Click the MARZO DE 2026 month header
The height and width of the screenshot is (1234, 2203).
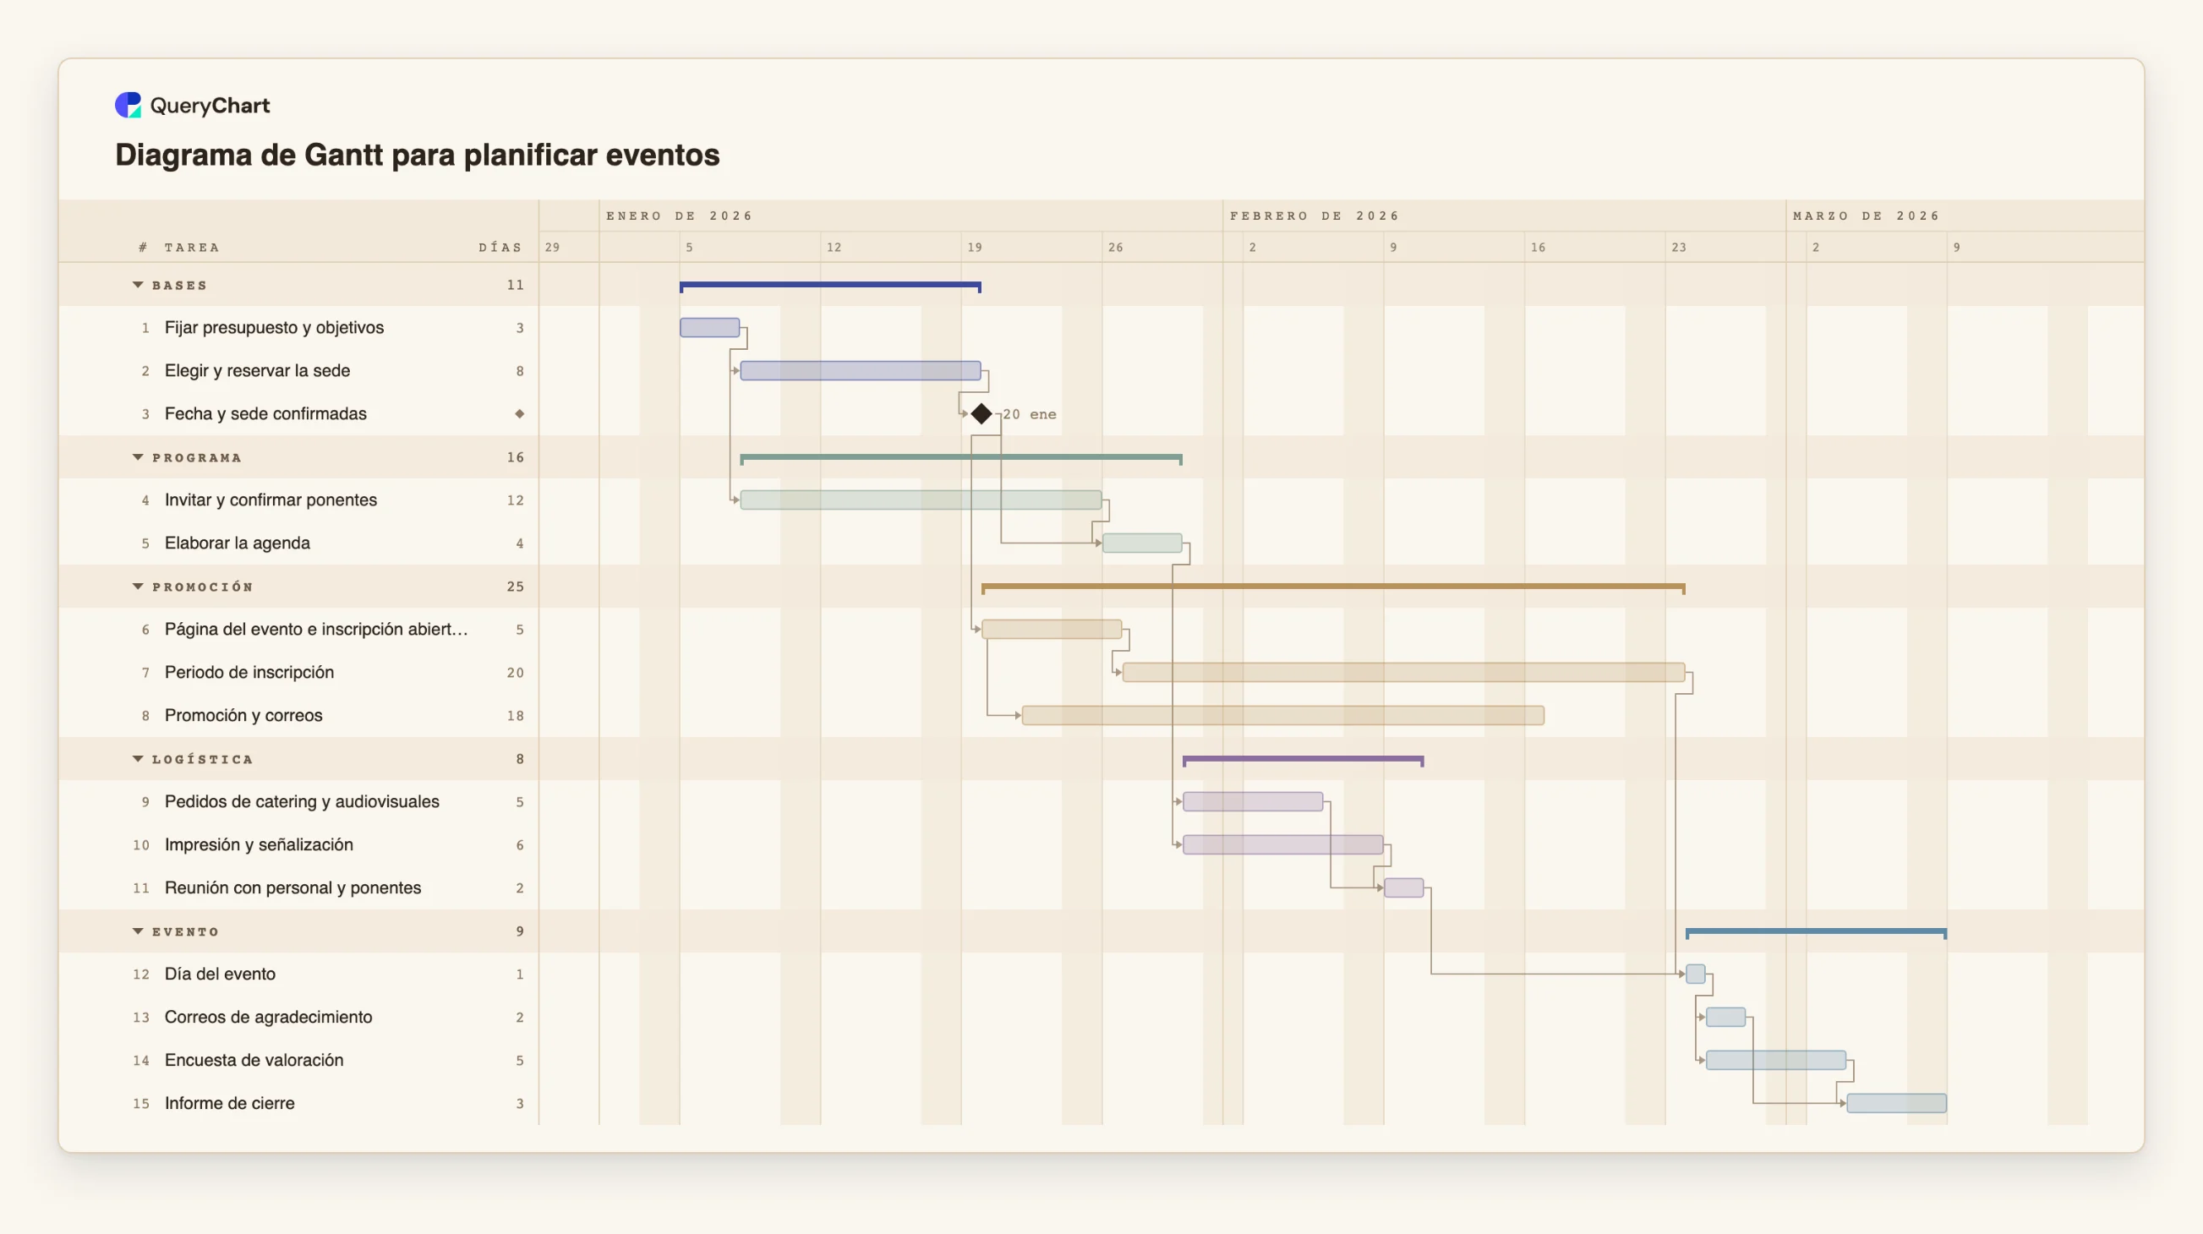pos(1866,216)
